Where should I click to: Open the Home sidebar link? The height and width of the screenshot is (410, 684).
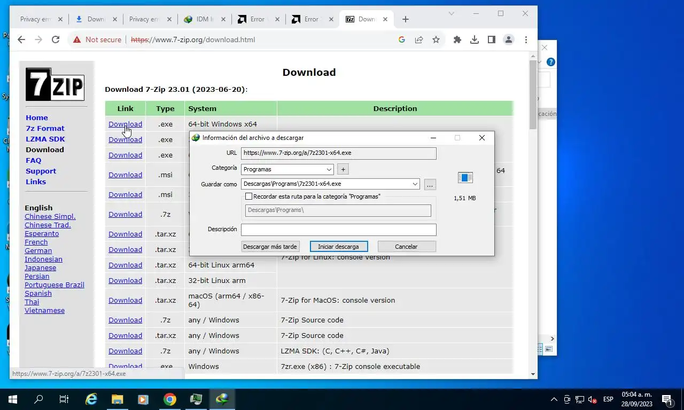pyautogui.click(x=37, y=117)
